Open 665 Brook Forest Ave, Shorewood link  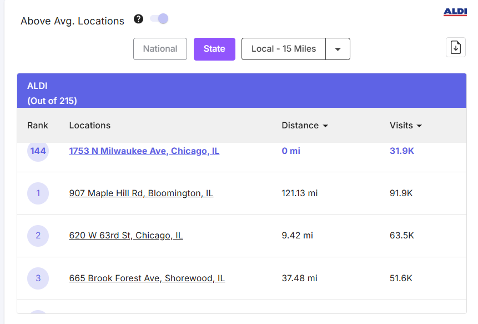tap(147, 278)
